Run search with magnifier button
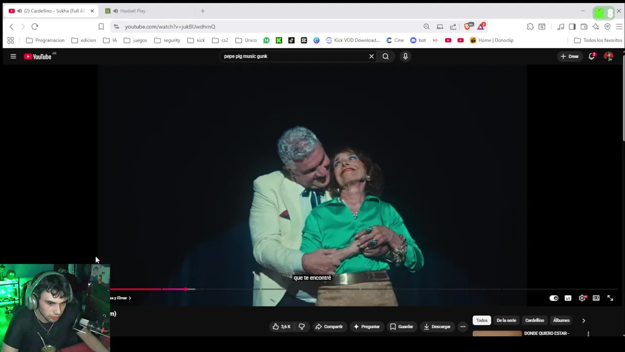Screen dimensions: 625x352 386,56
